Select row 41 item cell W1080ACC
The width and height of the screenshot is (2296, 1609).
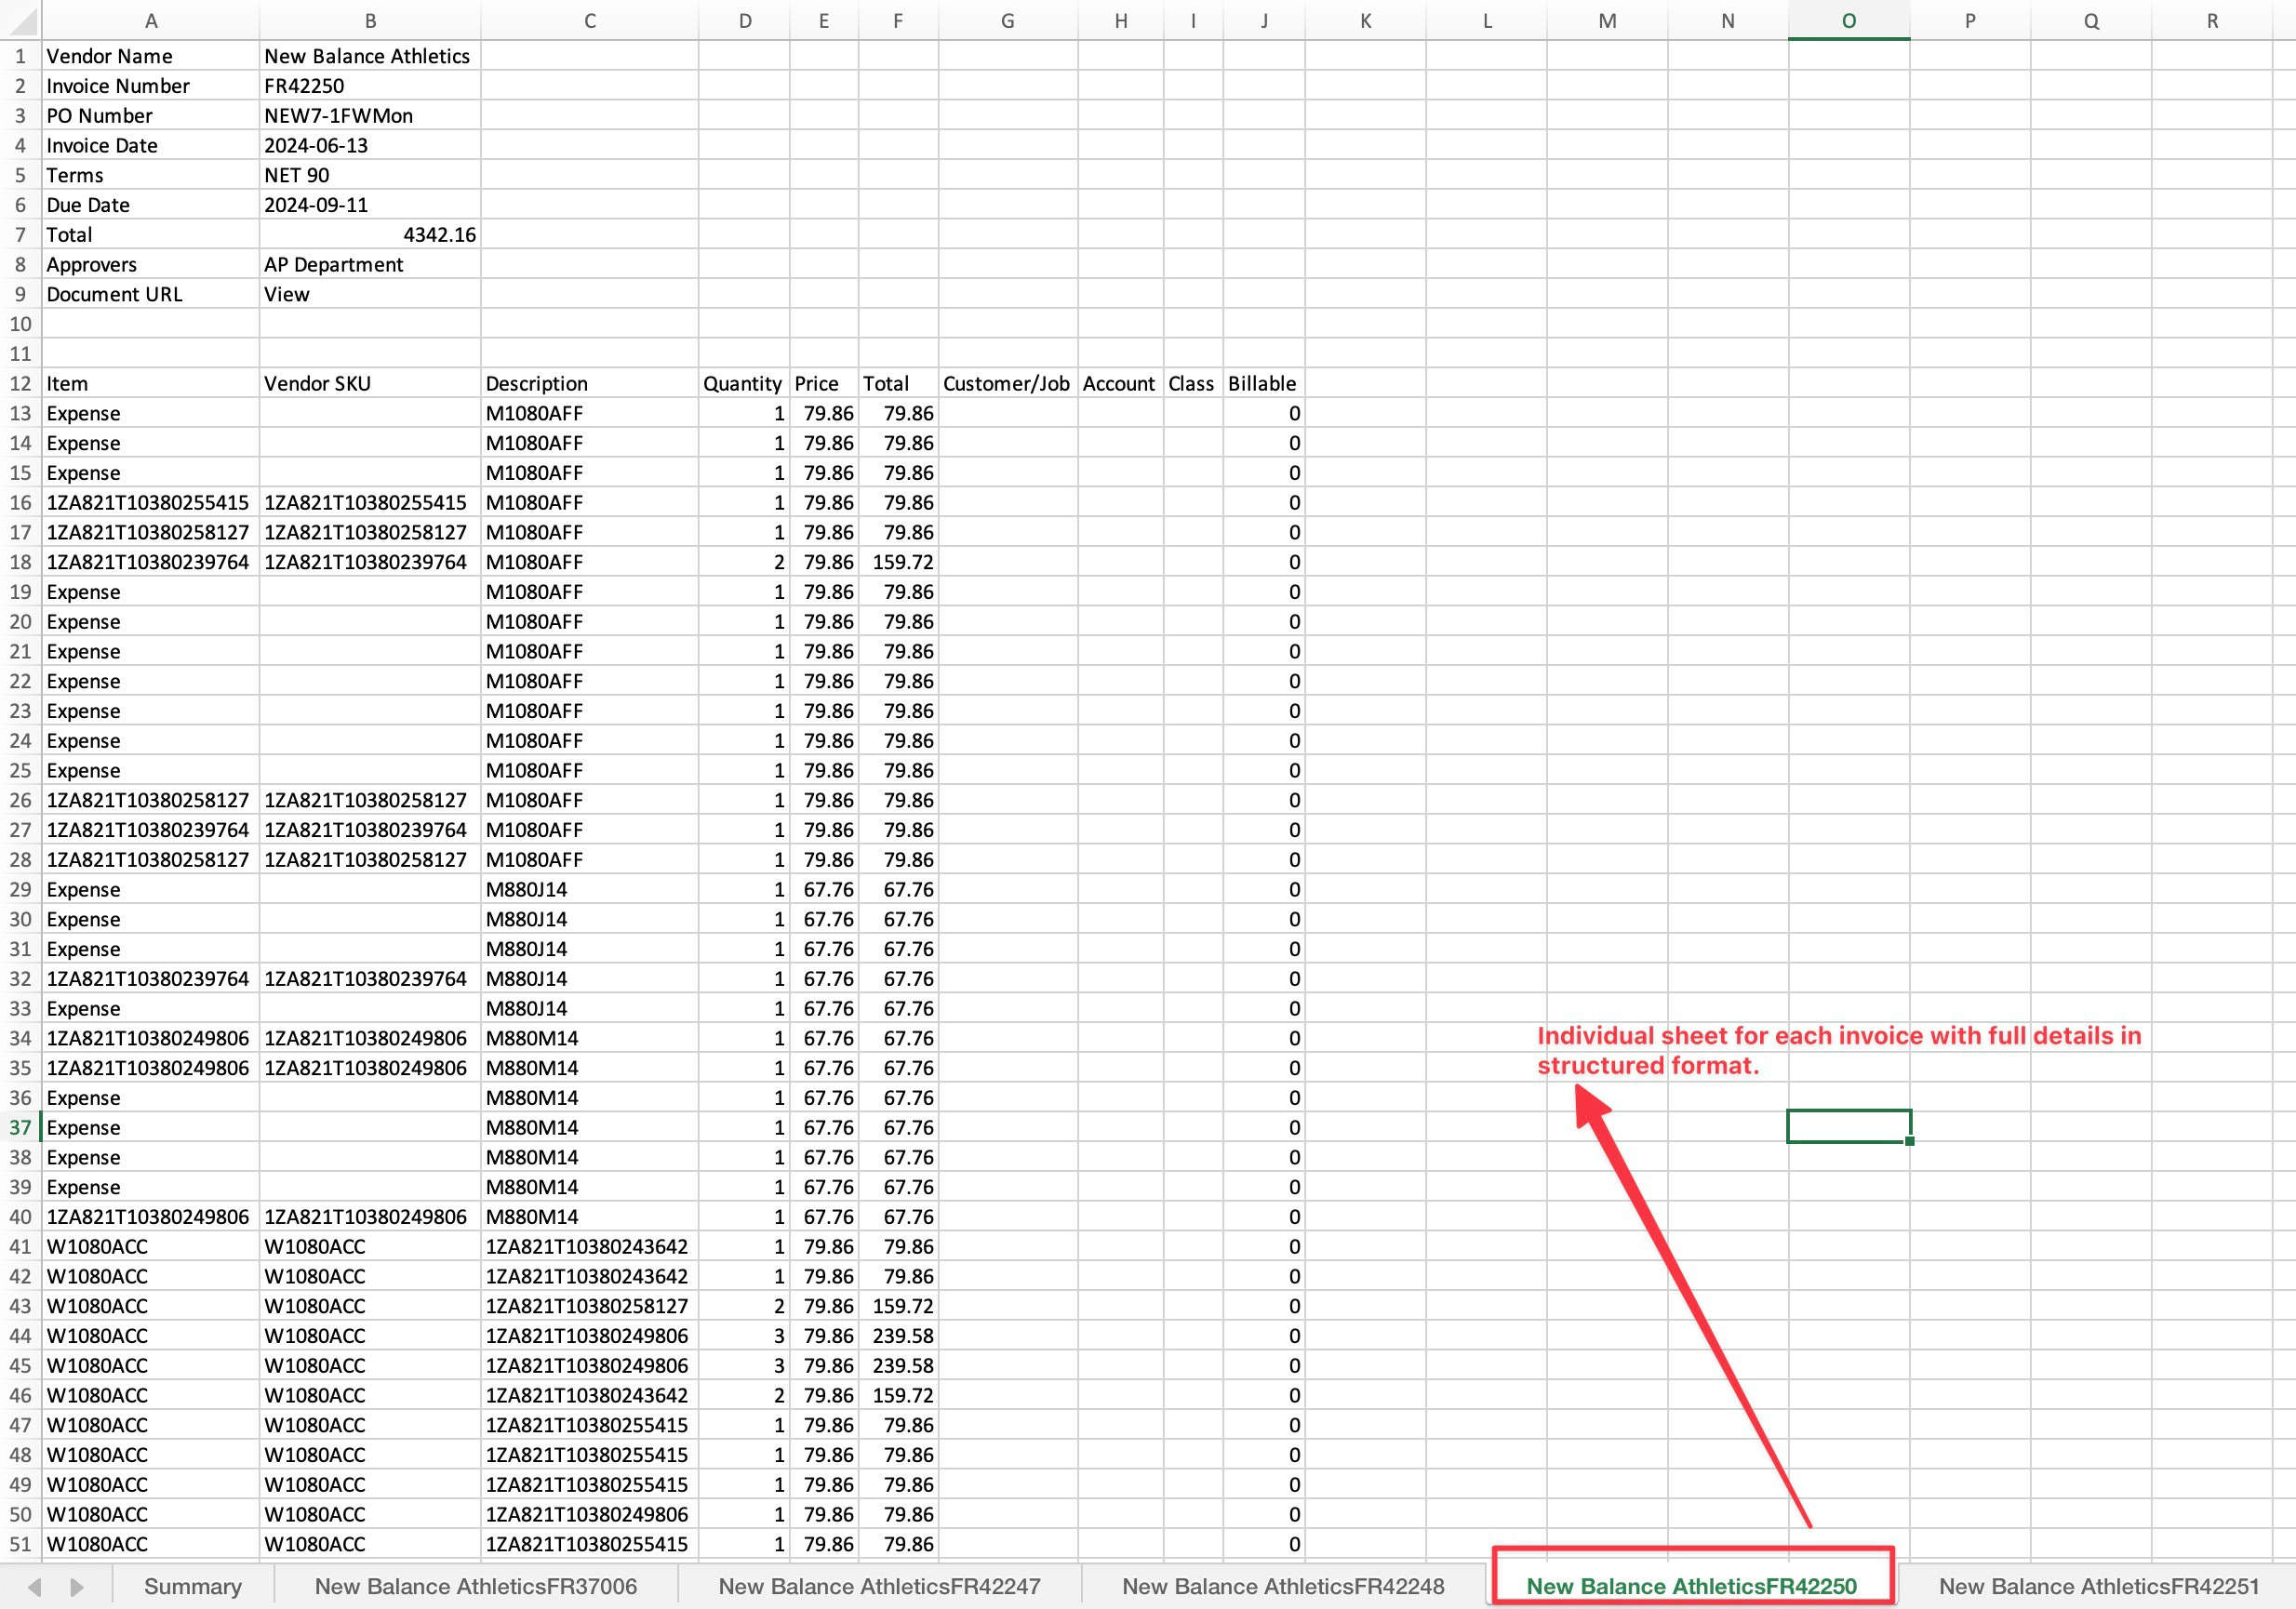pos(151,1247)
